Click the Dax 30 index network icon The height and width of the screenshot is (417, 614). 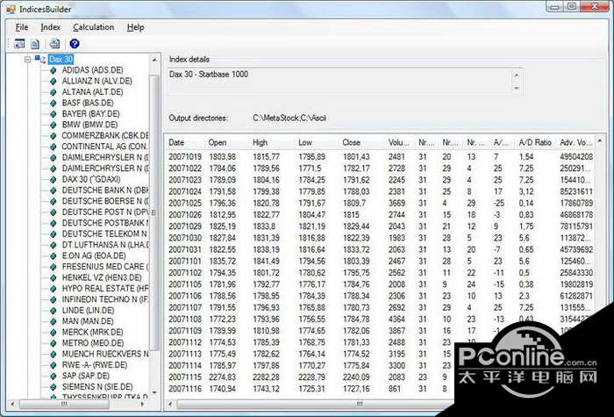pos(40,60)
